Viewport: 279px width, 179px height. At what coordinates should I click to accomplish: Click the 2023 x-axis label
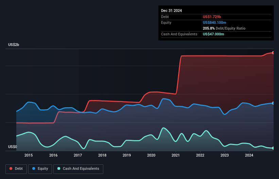click(x=225, y=155)
